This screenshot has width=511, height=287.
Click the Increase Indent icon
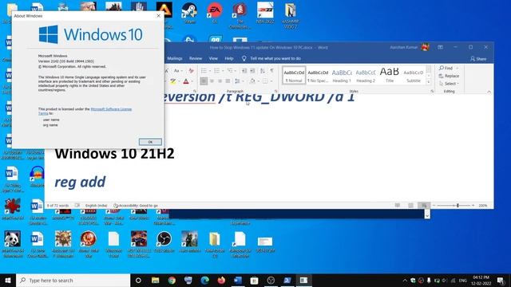[252, 71]
